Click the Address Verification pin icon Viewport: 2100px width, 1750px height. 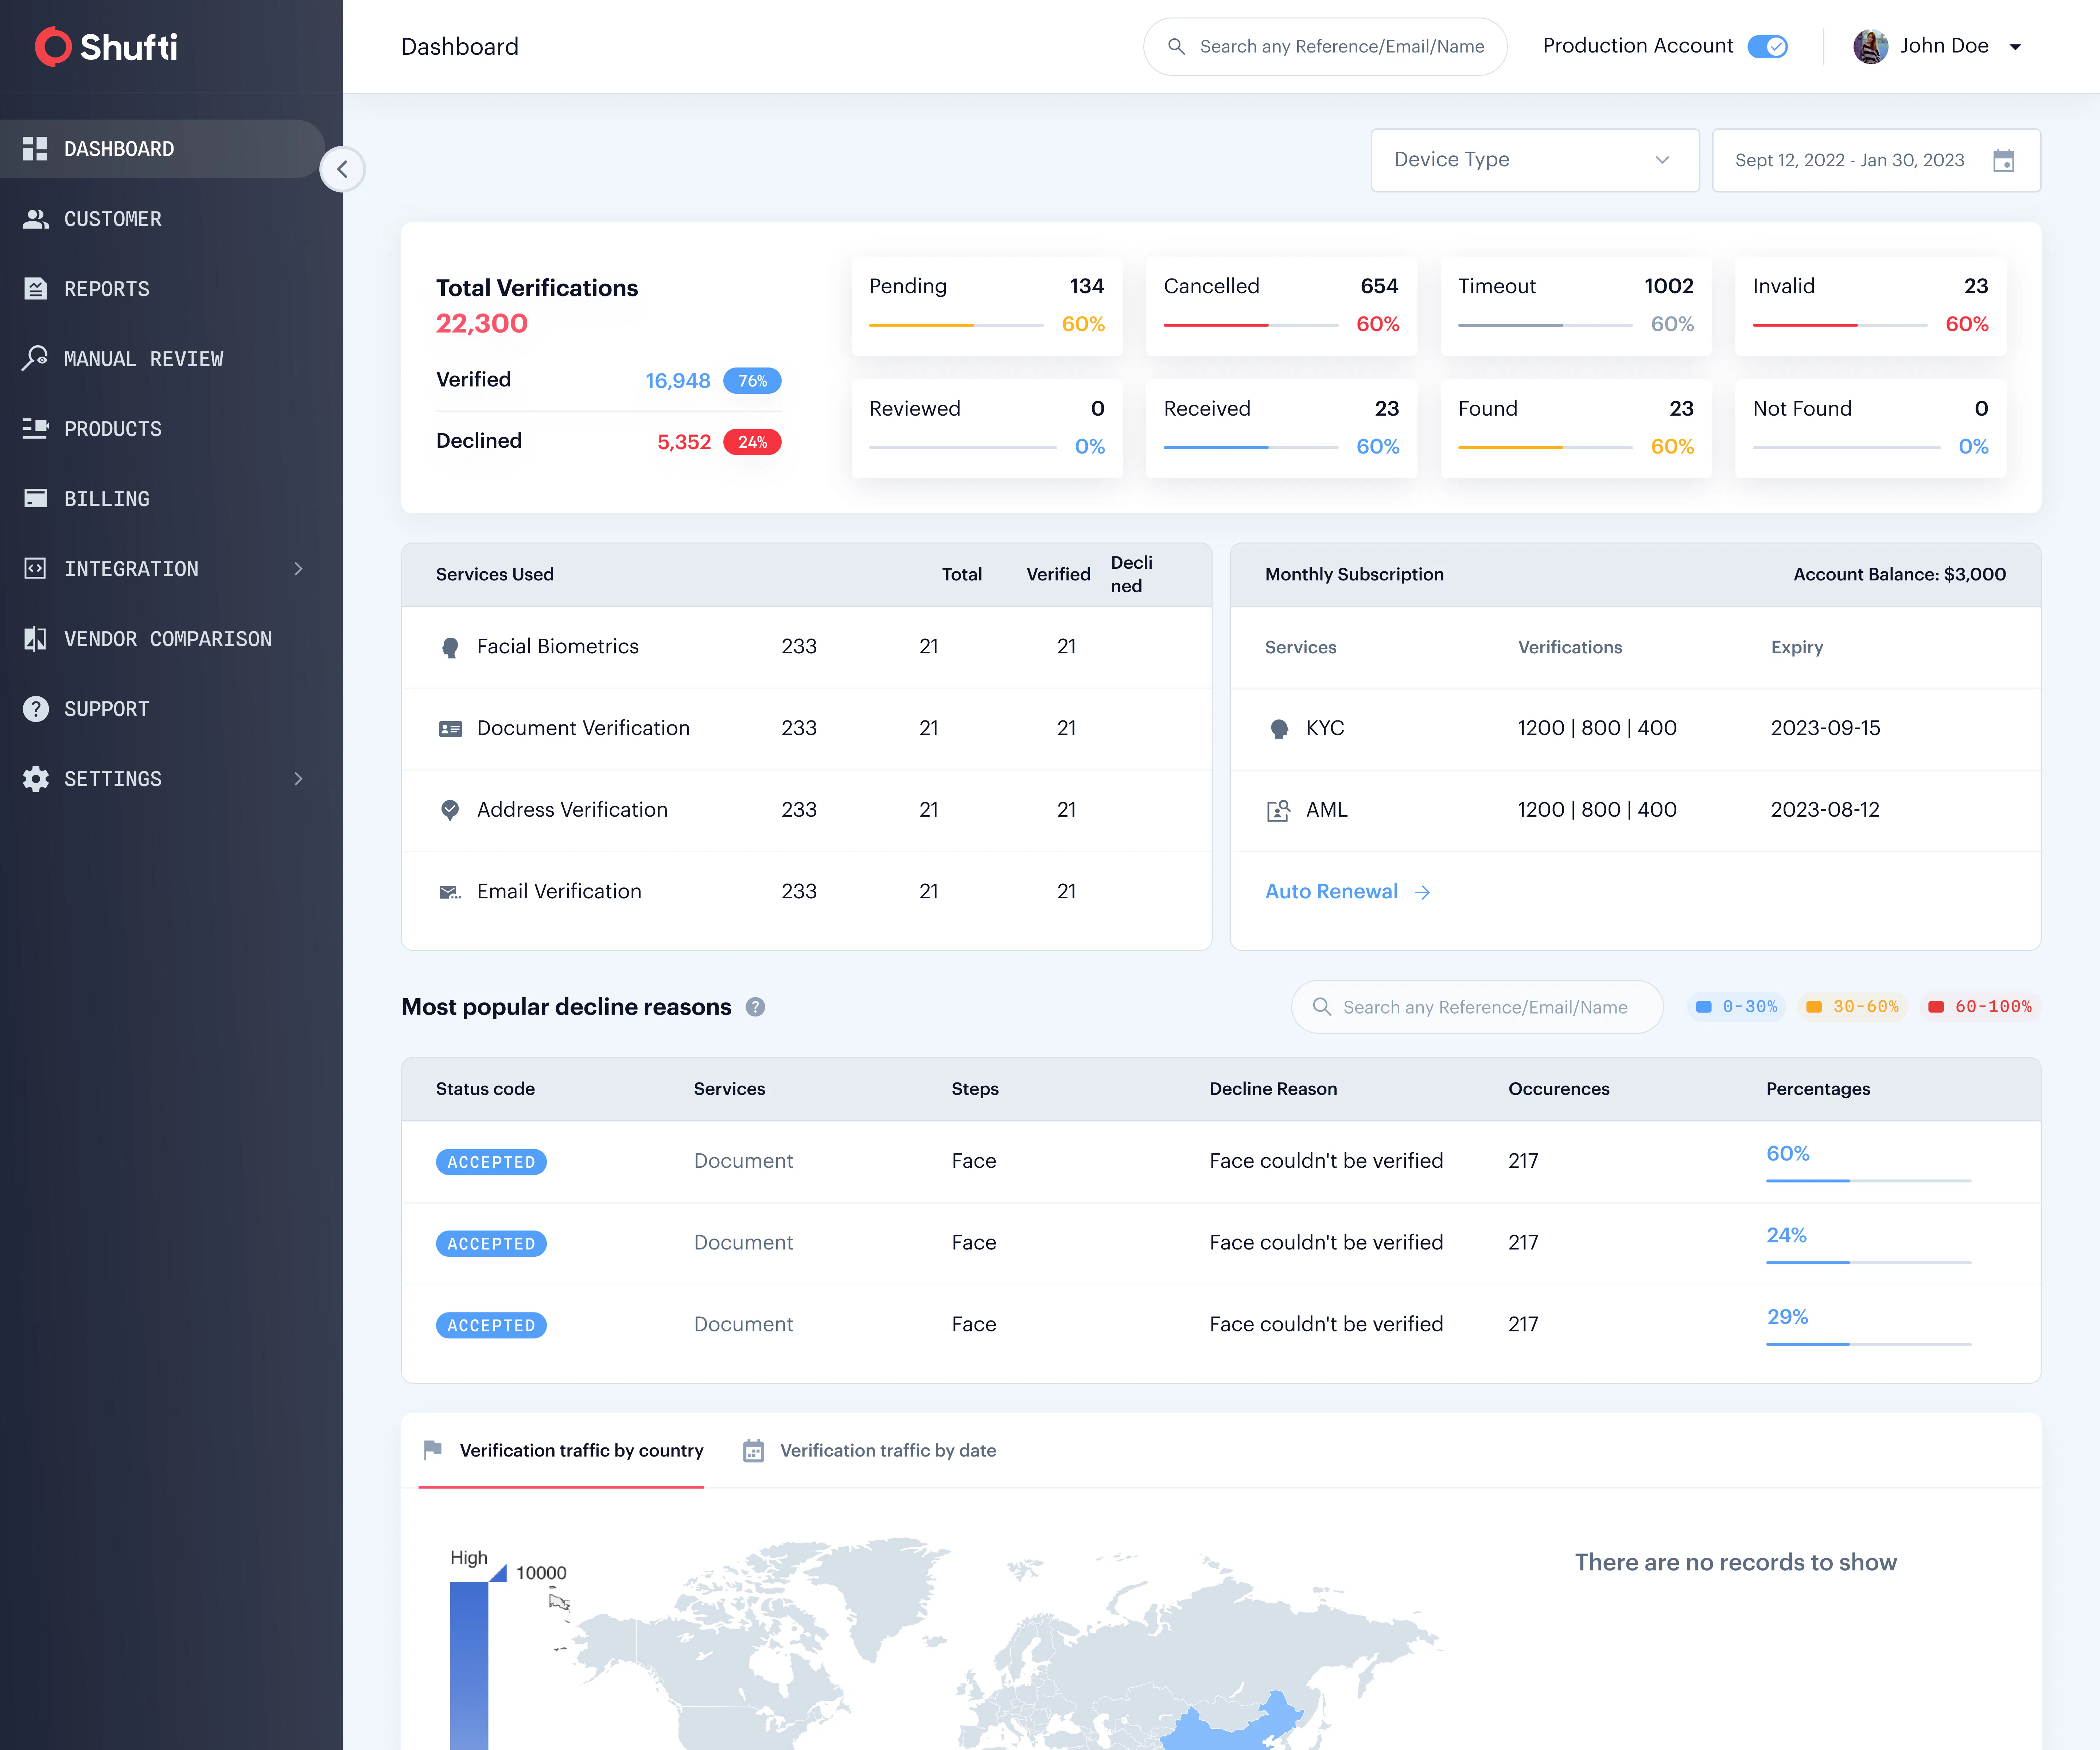450,810
